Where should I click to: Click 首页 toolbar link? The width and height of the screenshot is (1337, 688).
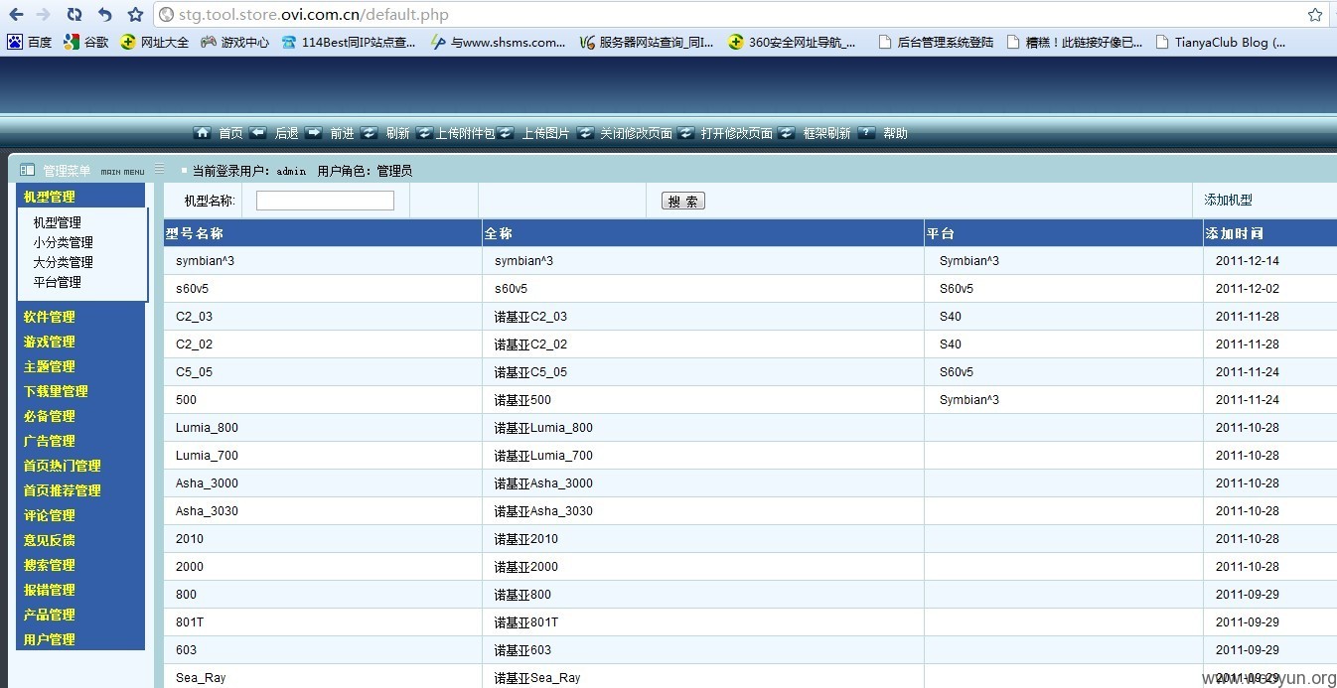(x=230, y=133)
